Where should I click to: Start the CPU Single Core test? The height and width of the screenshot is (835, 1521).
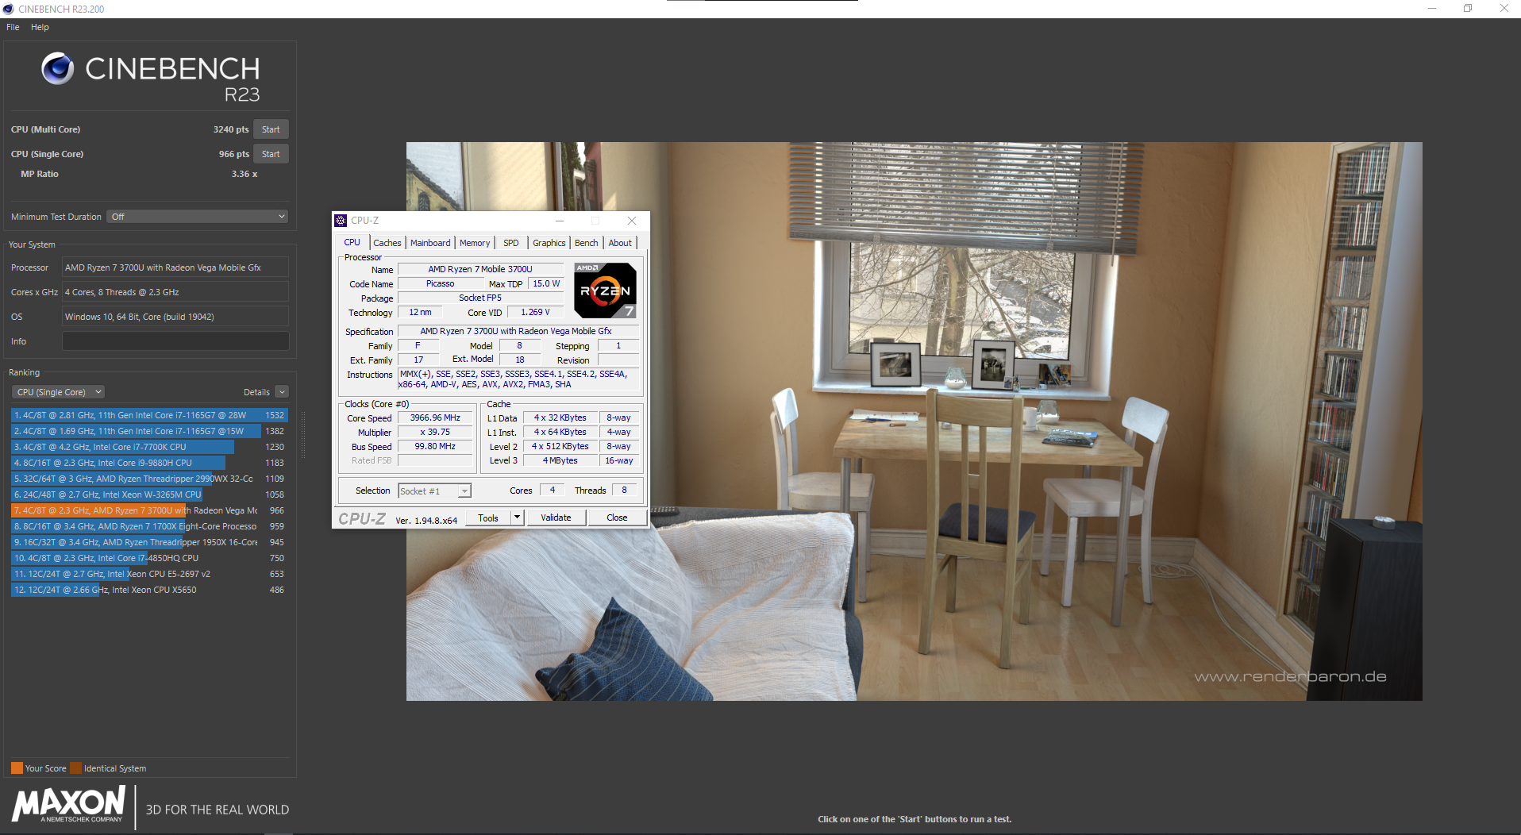(x=271, y=154)
